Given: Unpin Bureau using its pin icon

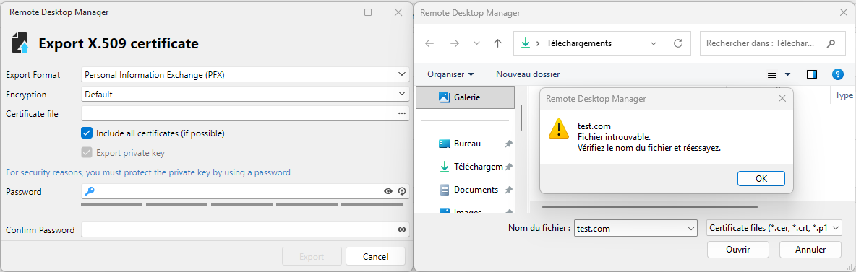Looking at the screenshot, I should [x=509, y=144].
